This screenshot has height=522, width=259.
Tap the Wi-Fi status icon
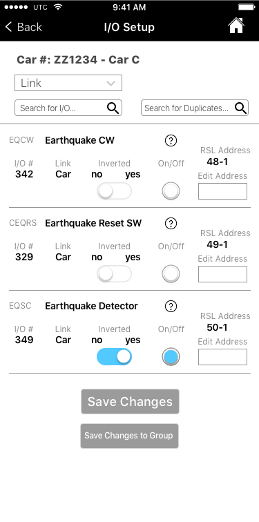[58, 7]
